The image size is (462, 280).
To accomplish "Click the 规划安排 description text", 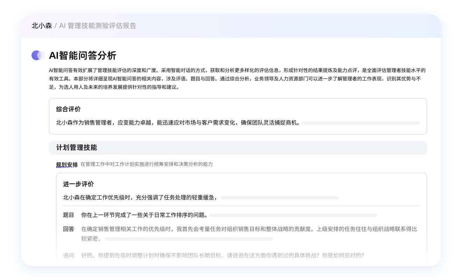I will pos(146,164).
